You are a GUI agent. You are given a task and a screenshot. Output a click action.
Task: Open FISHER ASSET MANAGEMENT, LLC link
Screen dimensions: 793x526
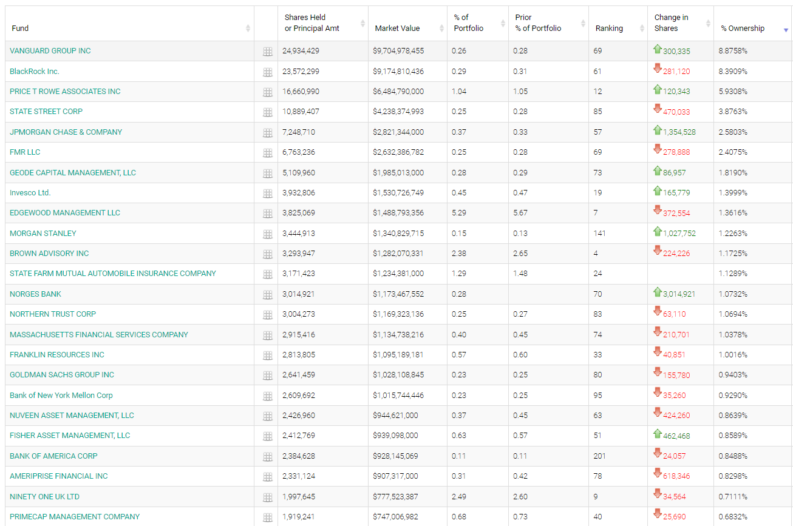coord(70,436)
